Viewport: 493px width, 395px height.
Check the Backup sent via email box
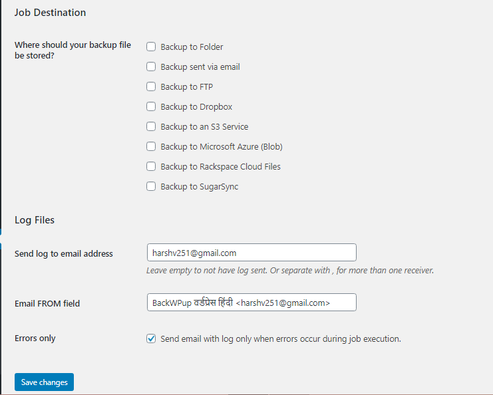click(151, 67)
